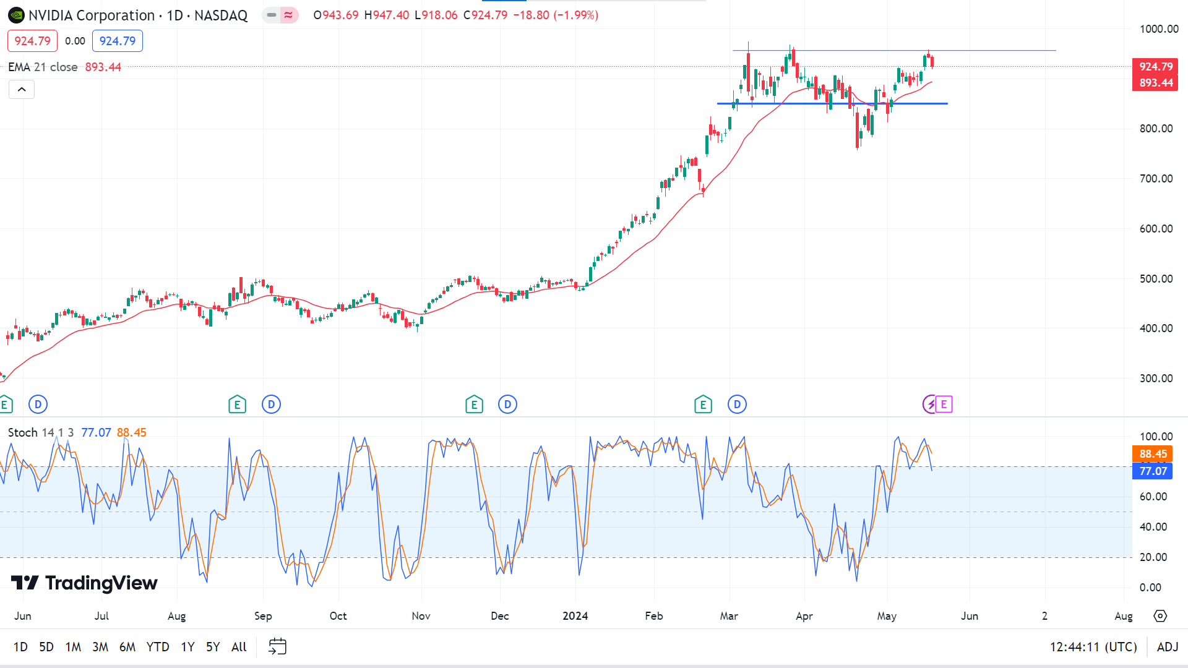This screenshot has width=1188, height=668.
Task: Click the thick blue horizontal support line
Action: tap(832, 103)
